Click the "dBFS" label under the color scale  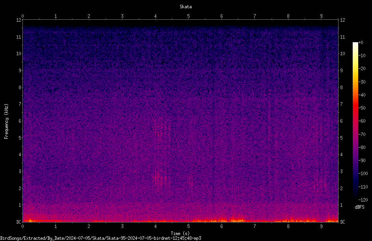click(359, 207)
